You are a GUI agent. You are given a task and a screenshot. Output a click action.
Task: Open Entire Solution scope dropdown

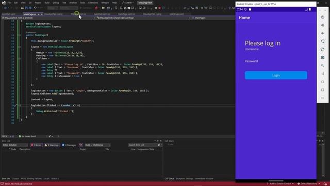tap(15, 145)
